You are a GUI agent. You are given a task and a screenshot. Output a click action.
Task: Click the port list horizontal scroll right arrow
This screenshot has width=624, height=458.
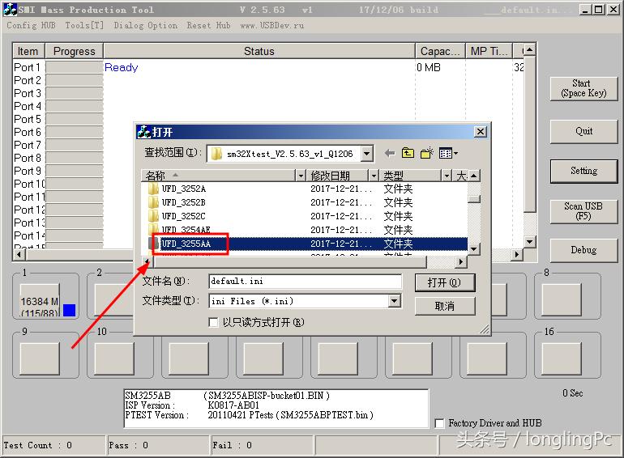(x=517, y=255)
